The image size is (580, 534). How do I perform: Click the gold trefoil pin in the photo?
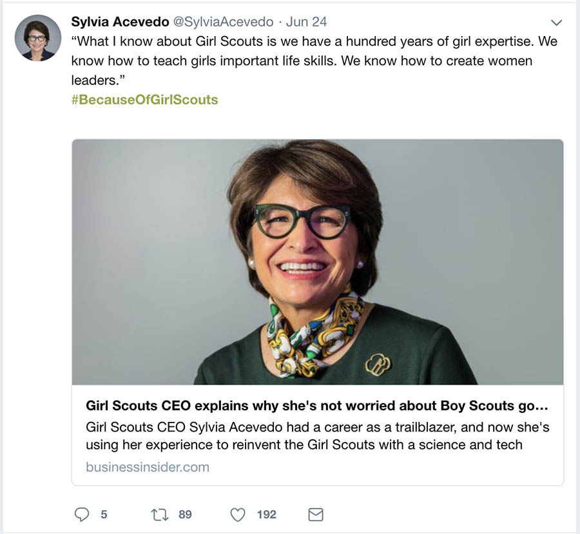pyautogui.click(x=378, y=365)
